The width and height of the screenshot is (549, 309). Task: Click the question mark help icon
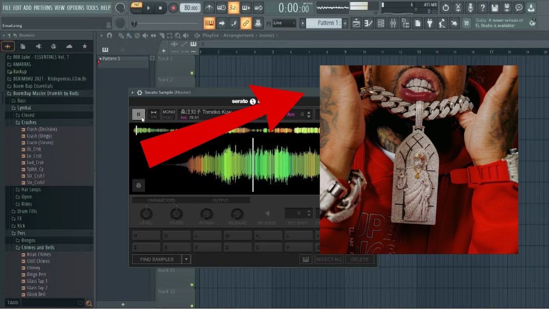[483, 8]
